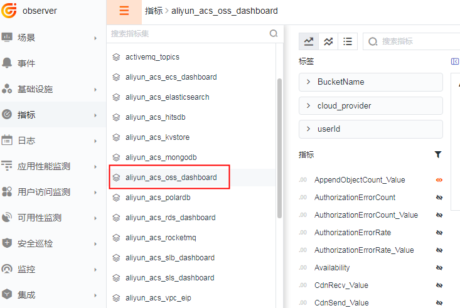Image resolution: width=460 pixels, height=308 pixels.
Task: Toggle the orange hamburger menu button
Action: tap(124, 11)
